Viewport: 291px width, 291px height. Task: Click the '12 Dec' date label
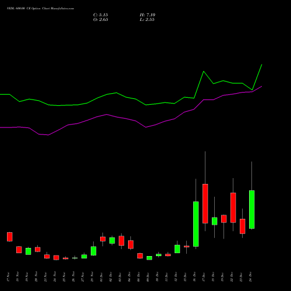coord(176,277)
